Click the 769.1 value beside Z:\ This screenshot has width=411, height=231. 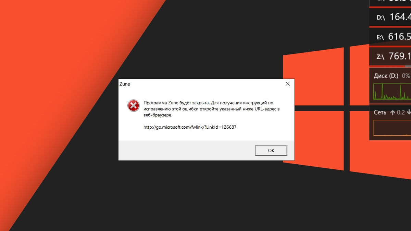(400, 56)
